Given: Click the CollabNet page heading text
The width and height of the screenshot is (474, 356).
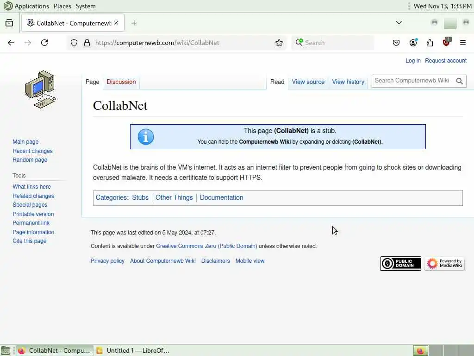Looking at the screenshot, I should 120,105.
